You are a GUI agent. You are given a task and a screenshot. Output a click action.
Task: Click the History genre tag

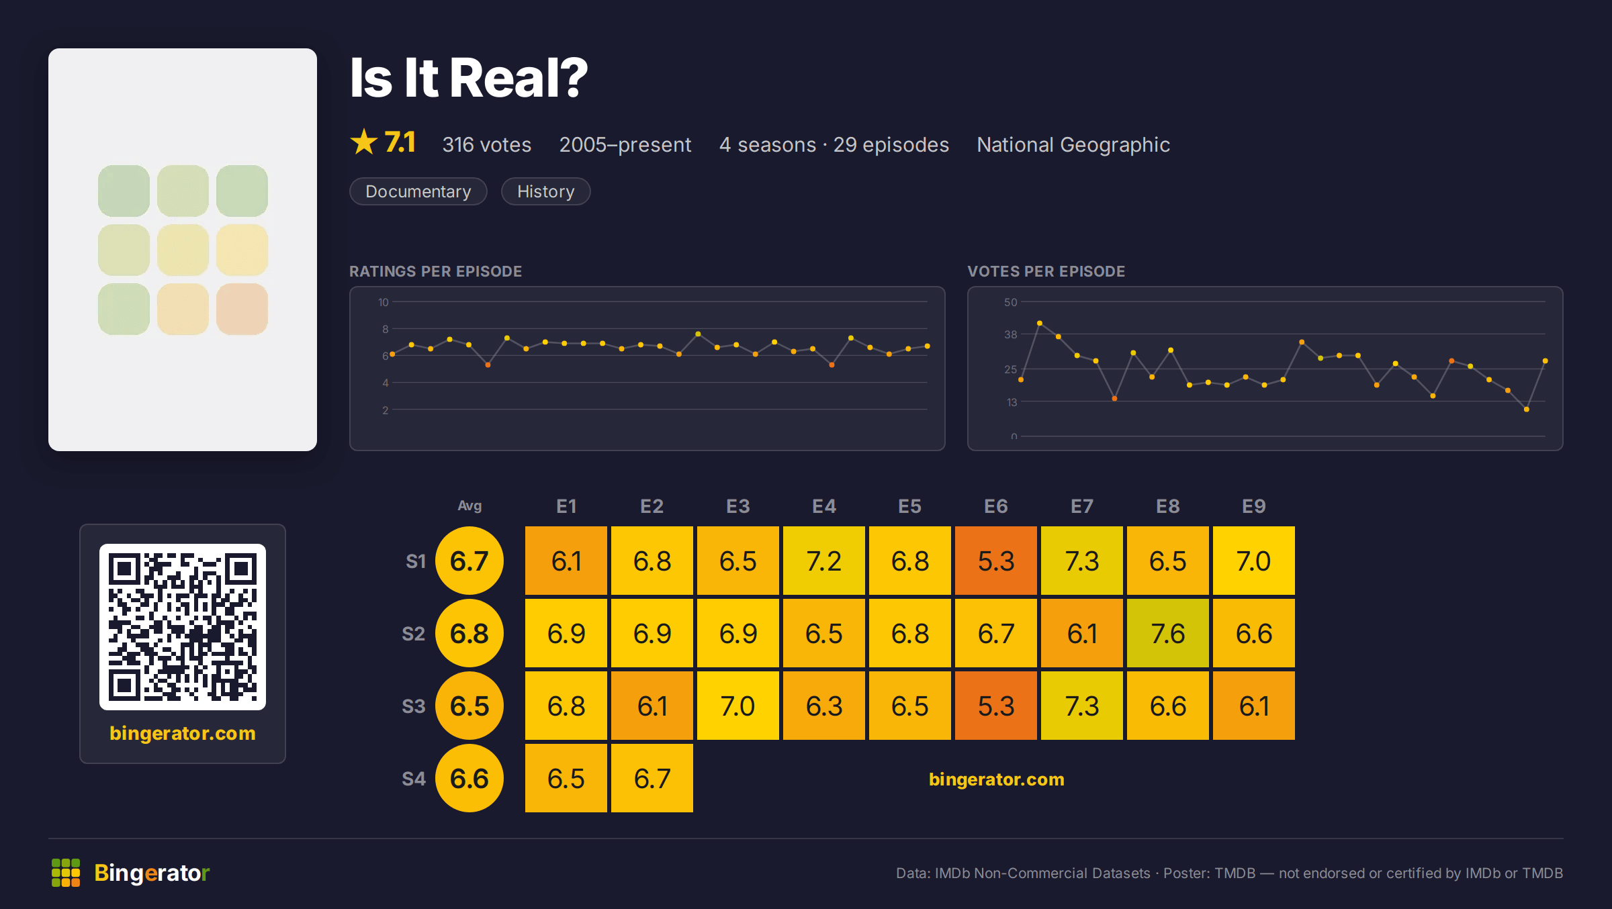pyautogui.click(x=545, y=191)
